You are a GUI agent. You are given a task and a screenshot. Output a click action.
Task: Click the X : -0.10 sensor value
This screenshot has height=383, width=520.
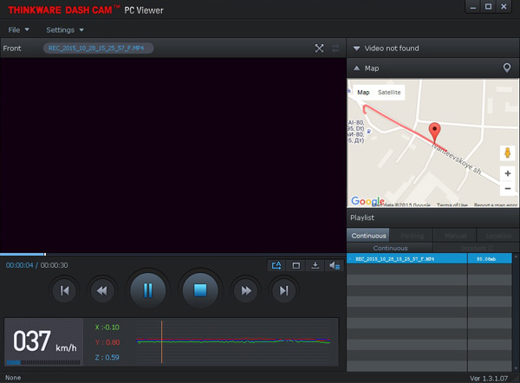tap(107, 328)
